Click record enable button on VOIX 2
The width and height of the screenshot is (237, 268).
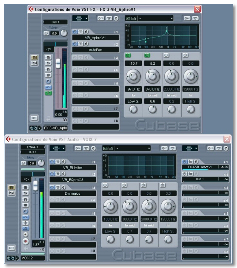pyautogui.click(x=25, y=241)
